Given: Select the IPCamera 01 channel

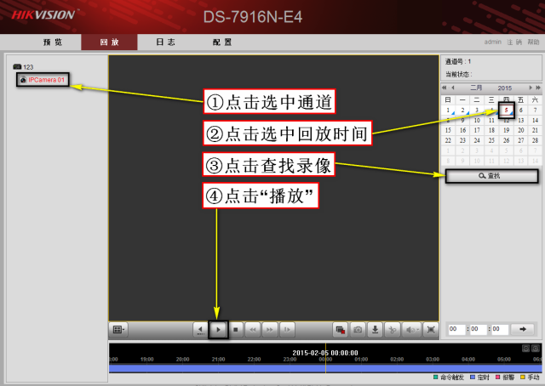Looking at the screenshot, I should pyautogui.click(x=42, y=80).
